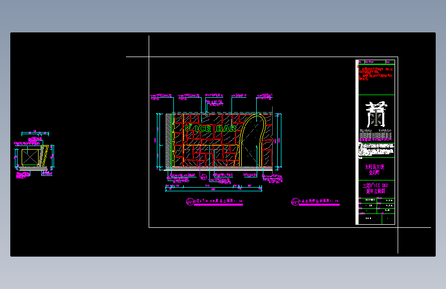Select the hatched wall section at elevation left edge

(169, 140)
